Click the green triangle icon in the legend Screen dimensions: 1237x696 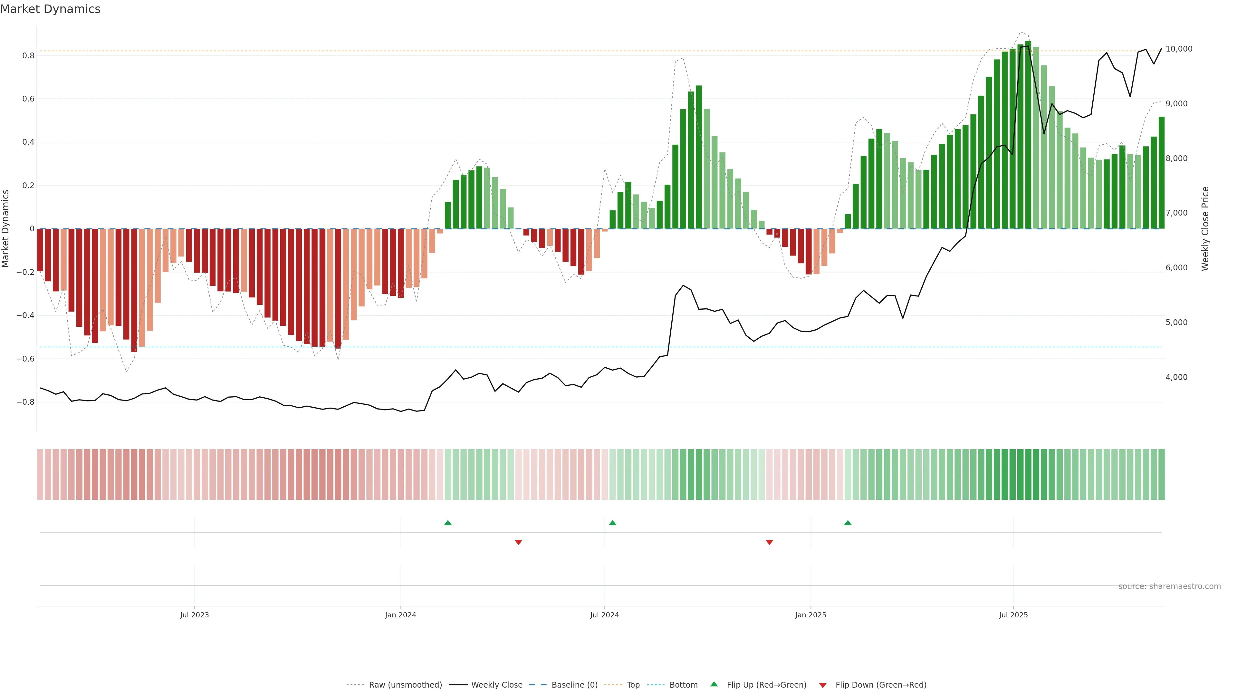[714, 684]
